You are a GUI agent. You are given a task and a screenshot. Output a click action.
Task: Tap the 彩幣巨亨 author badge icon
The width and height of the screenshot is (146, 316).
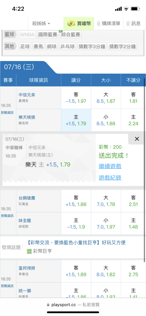click(x=29, y=251)
